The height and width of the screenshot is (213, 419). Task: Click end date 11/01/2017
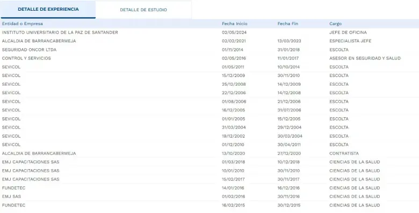(x=288, y=58)
